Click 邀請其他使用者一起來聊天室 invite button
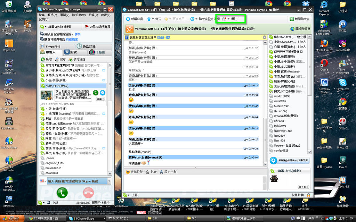Screen dimensions: 356x222 click(x=290, y=160)
